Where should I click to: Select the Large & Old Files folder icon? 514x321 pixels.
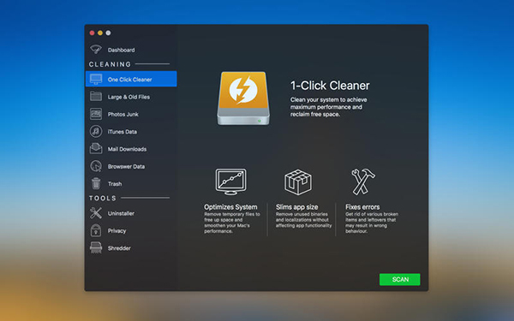click(x=96, y=96)
